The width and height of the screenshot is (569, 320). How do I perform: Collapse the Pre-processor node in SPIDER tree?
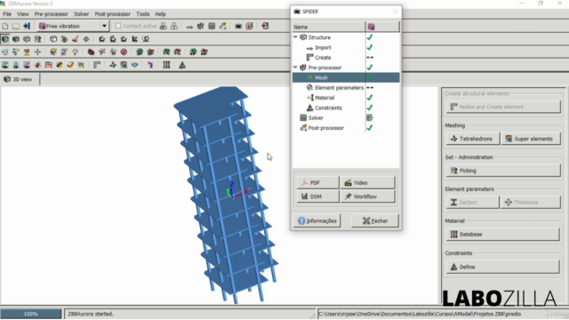tap(295, 68)
